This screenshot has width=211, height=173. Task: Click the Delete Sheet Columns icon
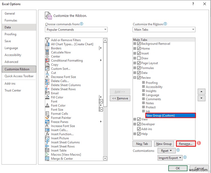[47, 85]
